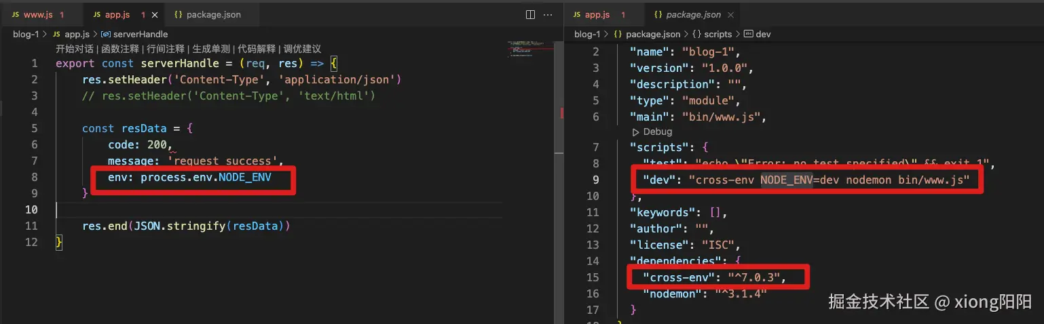Click the "description" line in package.json
1044x324 pixels.
(x=688, y=84)
